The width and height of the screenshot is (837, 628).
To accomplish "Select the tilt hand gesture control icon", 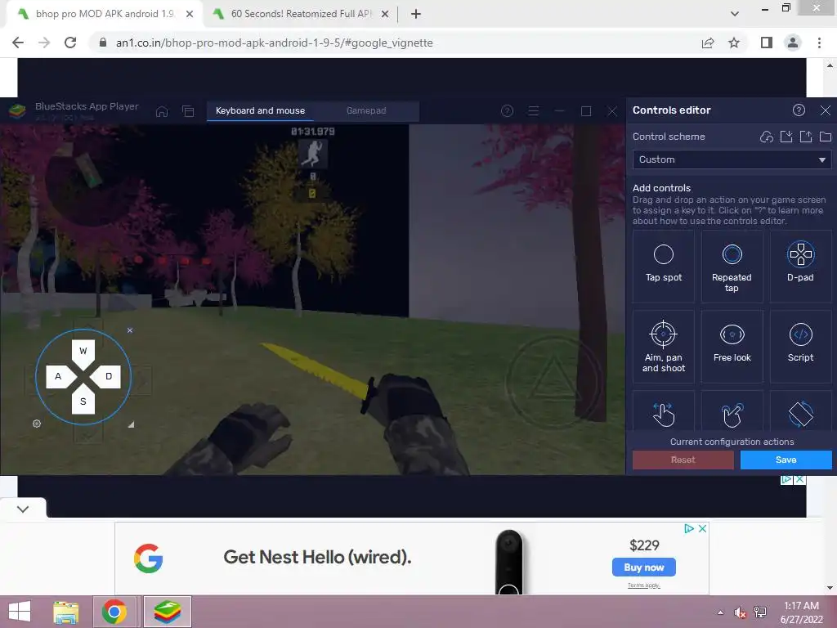I will pyautogui.click(x=732, y=415).
